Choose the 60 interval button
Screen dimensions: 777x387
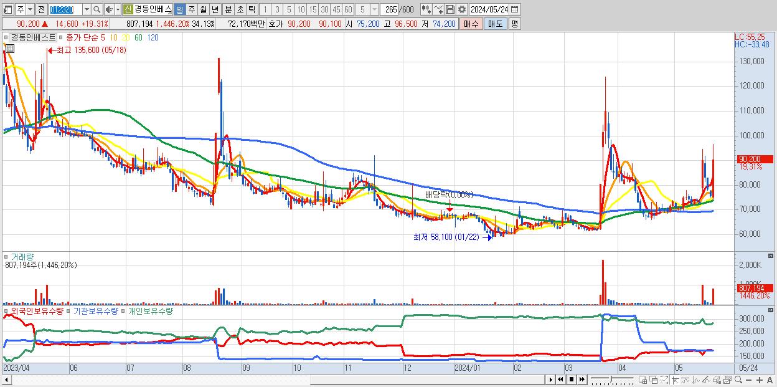coord(348,9)
